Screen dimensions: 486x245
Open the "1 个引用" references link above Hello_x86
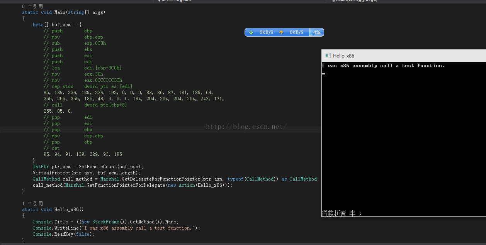[32, 203]
